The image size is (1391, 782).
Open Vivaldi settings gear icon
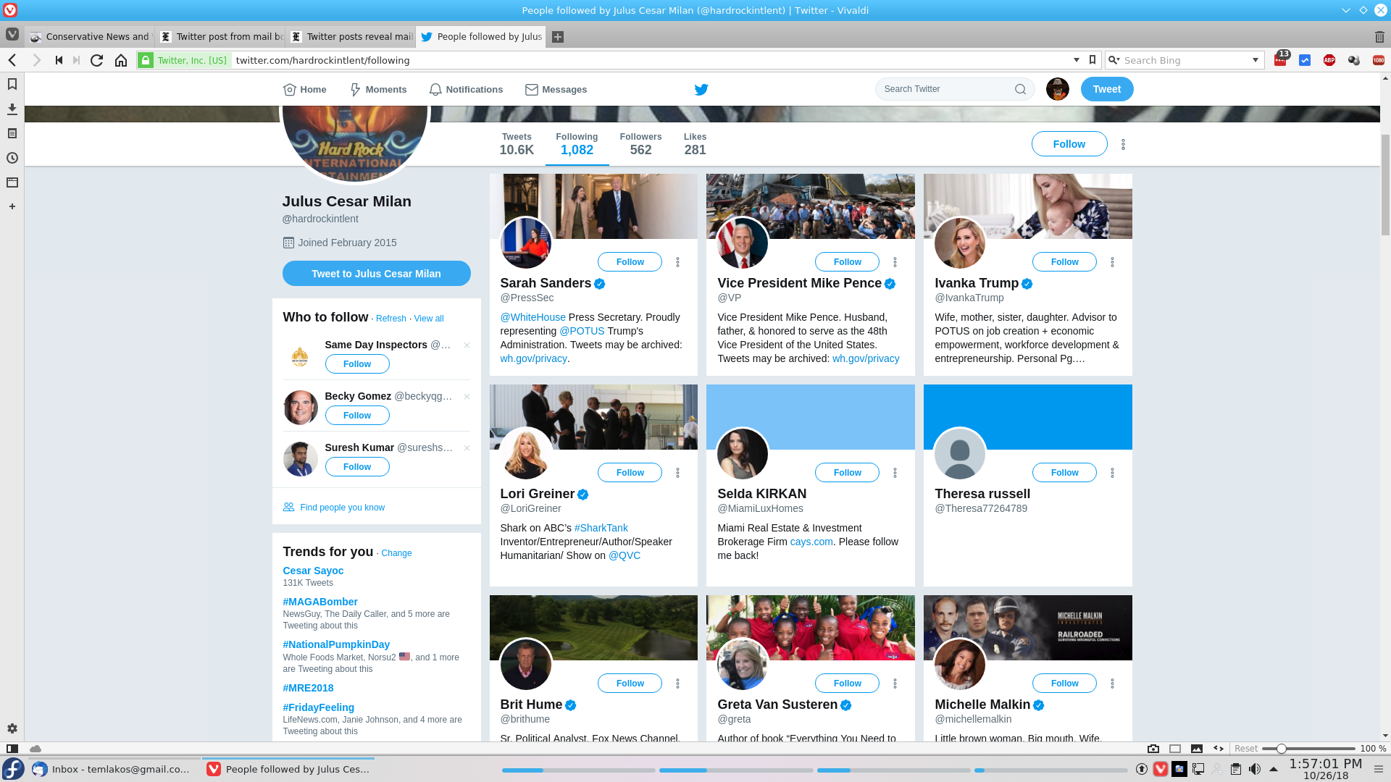pyautogui.click(x=12, y=728)
